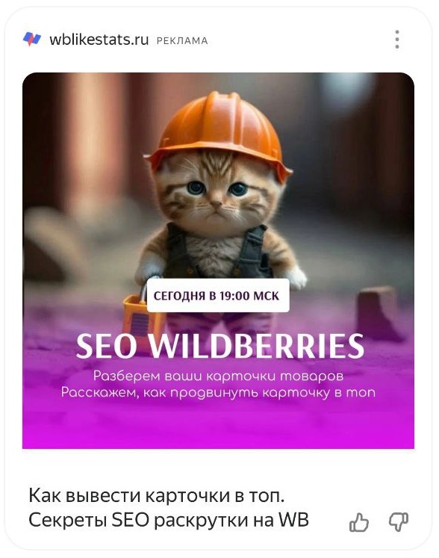The image size is (439, 558).
Task: Open the three-dot ad options menu
Action: [397, 39]
